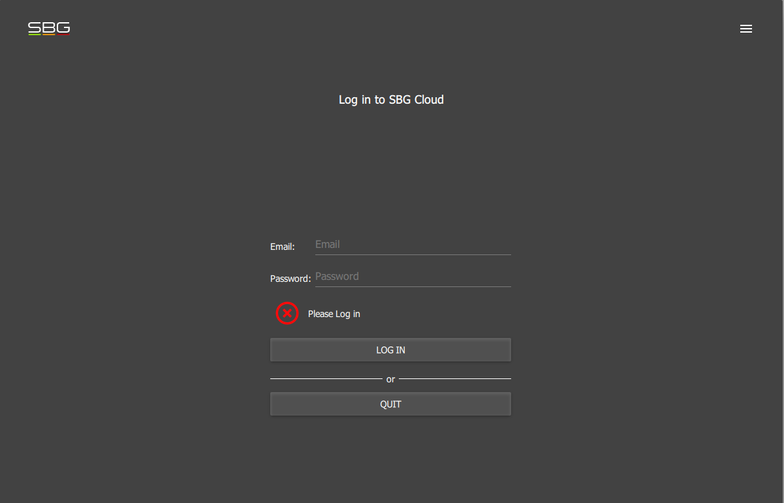Click the LOG IN button

(x=390, y=350)
